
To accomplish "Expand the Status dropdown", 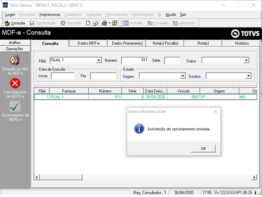I will (246, 60).
